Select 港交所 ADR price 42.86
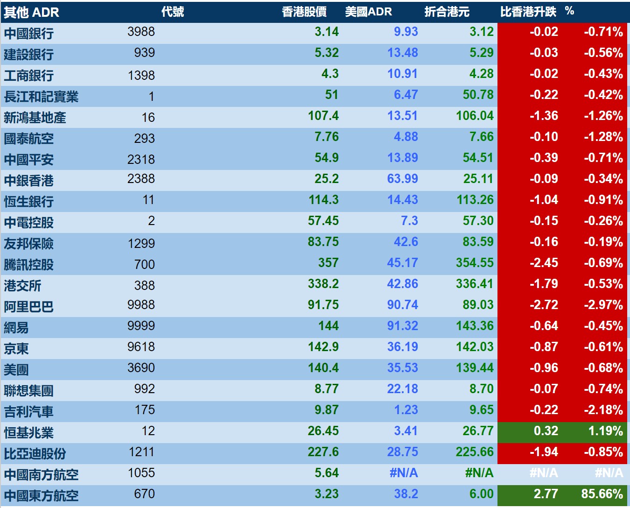 (403, 284)
